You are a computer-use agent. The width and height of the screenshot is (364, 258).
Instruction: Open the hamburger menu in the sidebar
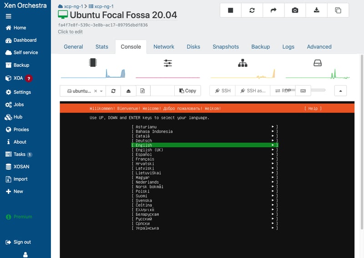8,16
